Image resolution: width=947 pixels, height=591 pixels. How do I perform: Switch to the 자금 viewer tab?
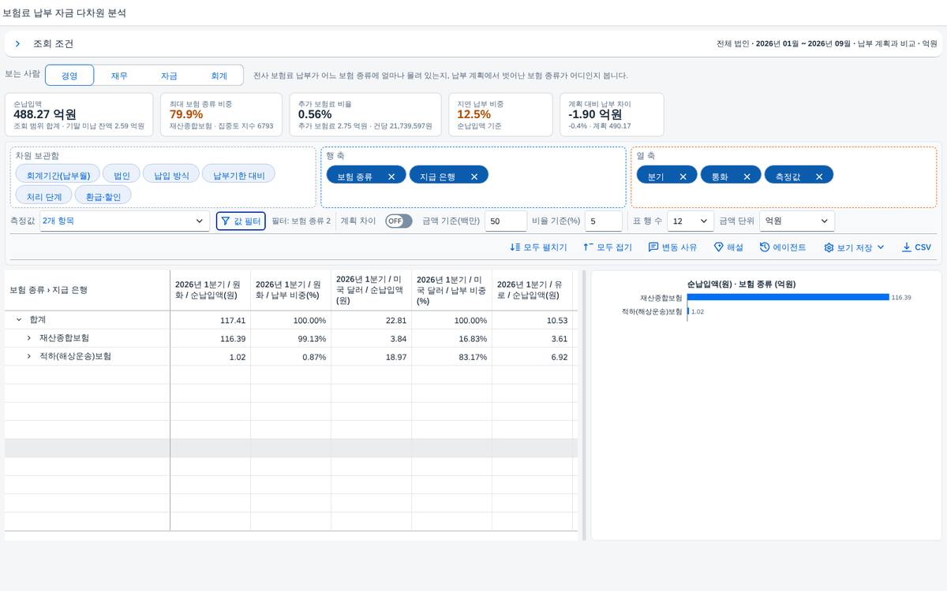(169, 76)
